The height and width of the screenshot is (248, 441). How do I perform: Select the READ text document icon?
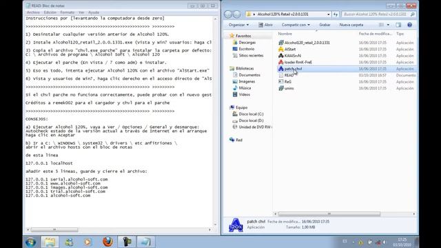(280, 75)
